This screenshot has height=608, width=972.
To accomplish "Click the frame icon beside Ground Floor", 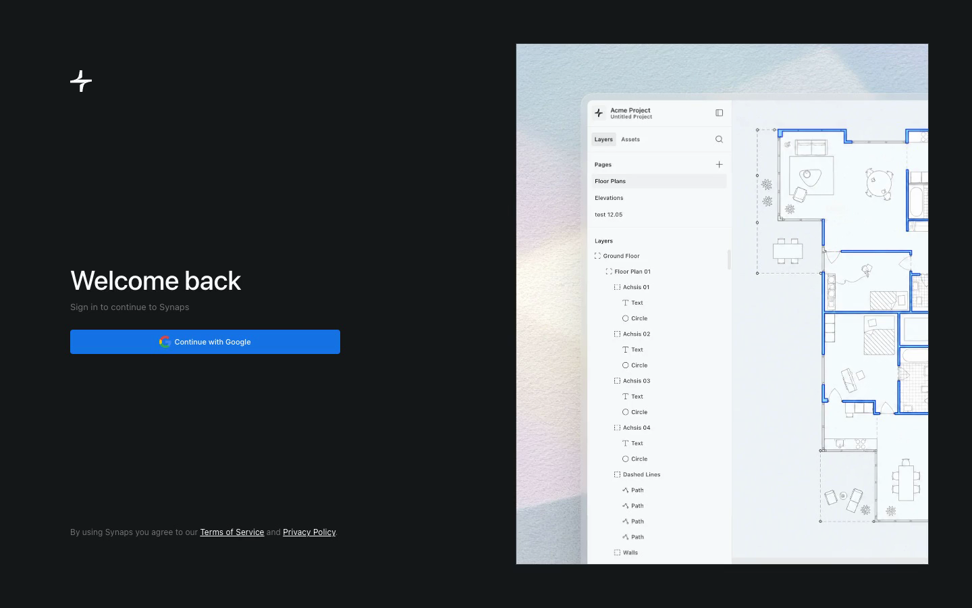I will coord(597,256).
